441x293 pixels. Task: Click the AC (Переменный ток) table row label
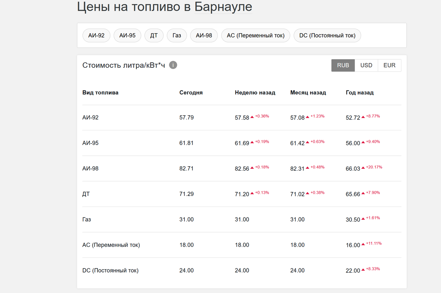pyautogui.click(x=111, y=245)
